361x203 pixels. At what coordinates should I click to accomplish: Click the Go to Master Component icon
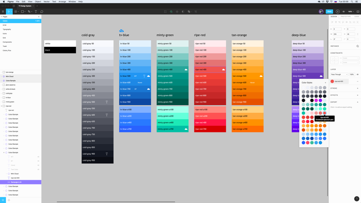point(357,46)
